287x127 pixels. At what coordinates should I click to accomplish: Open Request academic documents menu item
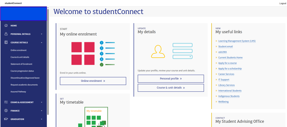pyautogui.click(x=24, y=85)
